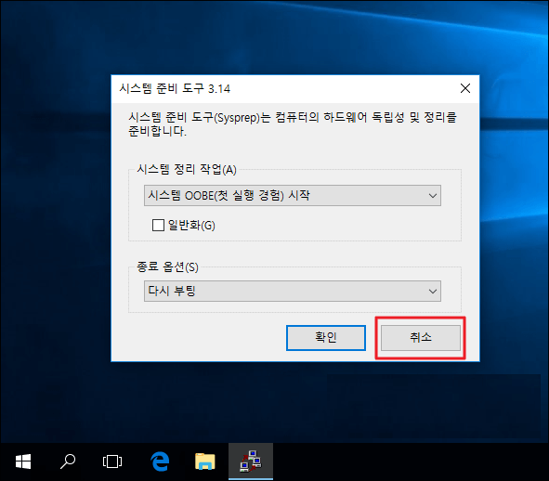Close the 시스템 준비 도구 dialog

pyautogui.click(x=465, y=88)
